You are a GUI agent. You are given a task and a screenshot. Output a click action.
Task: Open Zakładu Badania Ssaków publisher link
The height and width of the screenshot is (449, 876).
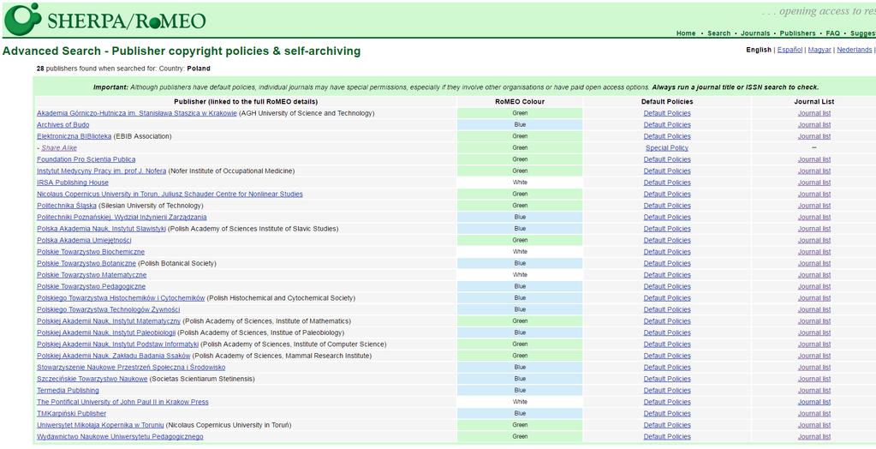114,356
